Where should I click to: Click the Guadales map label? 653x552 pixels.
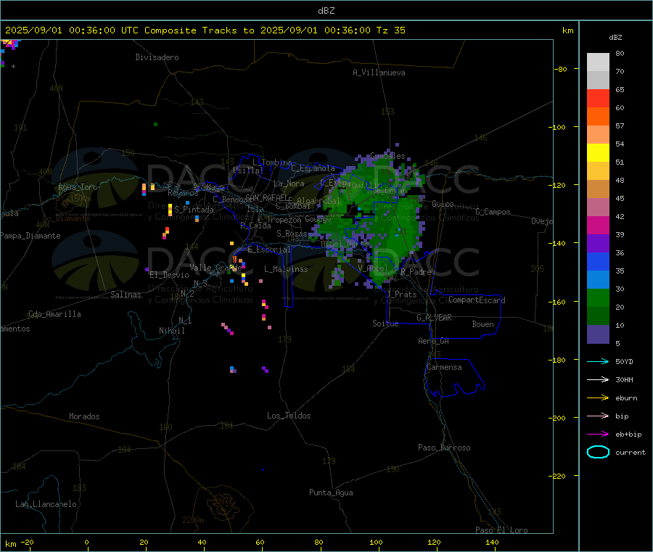click(x=387, y=156)
